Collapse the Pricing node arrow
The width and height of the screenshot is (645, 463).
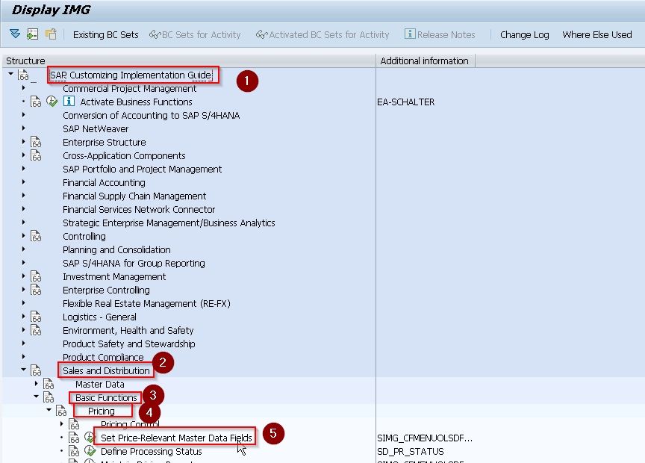click(49, 410)
